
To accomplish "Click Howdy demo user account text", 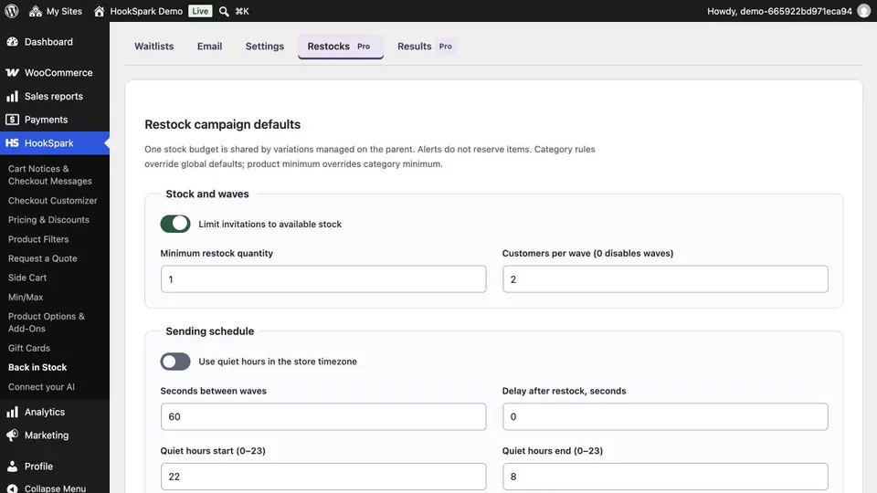I will 779,11.
